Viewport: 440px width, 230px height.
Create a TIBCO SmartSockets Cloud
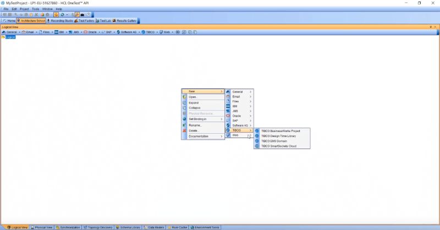pos(282,146)
